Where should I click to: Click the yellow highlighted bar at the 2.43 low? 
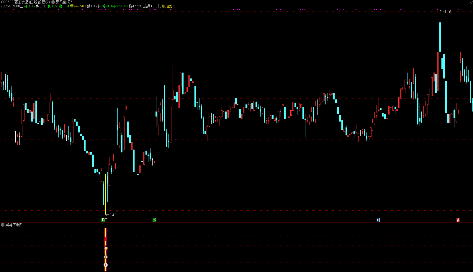pos(106,194)
